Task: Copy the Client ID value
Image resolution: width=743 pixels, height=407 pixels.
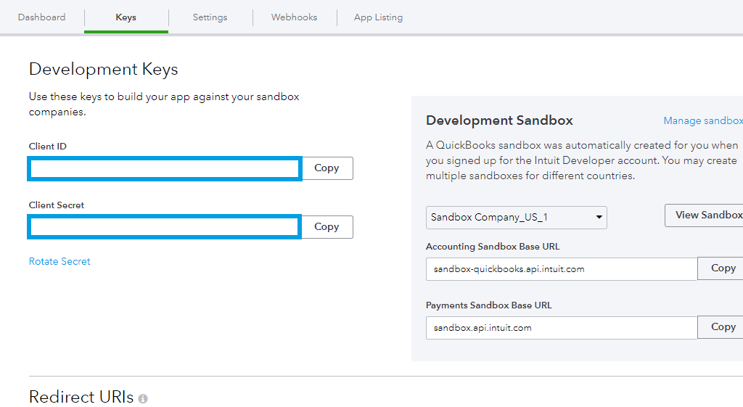Action: [x=327, y=168]
